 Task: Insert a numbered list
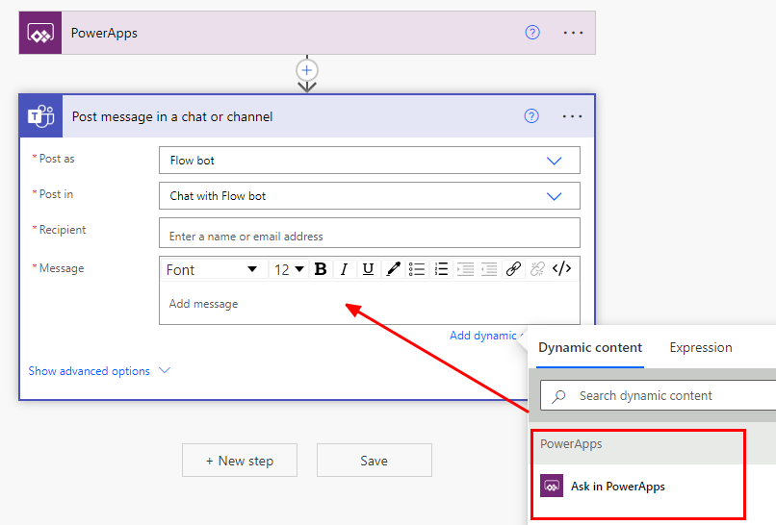click(441, 269)
